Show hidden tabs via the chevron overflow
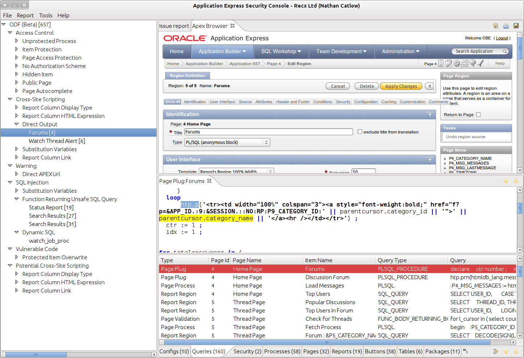Screen dimensions: 524x358 click(465, 351)
